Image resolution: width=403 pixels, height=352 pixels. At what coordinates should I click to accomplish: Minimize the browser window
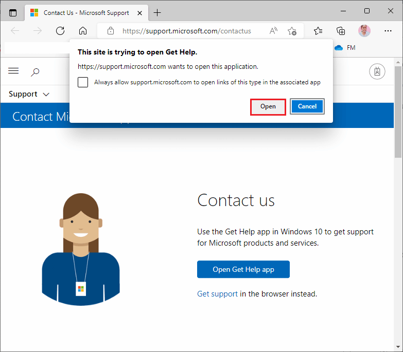pos(343,11)
